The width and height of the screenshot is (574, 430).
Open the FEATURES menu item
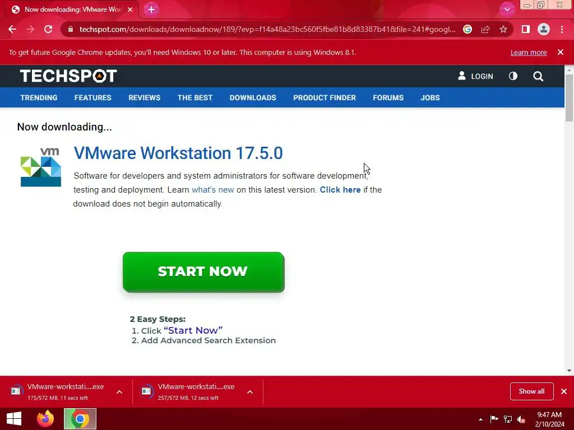coord(92,97)
